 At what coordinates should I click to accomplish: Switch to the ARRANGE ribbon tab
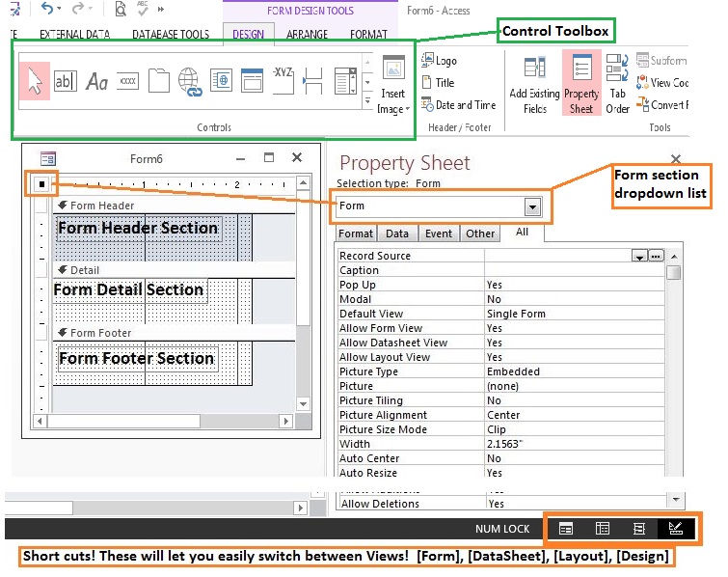pyautogui.click(x=307, y=35)
